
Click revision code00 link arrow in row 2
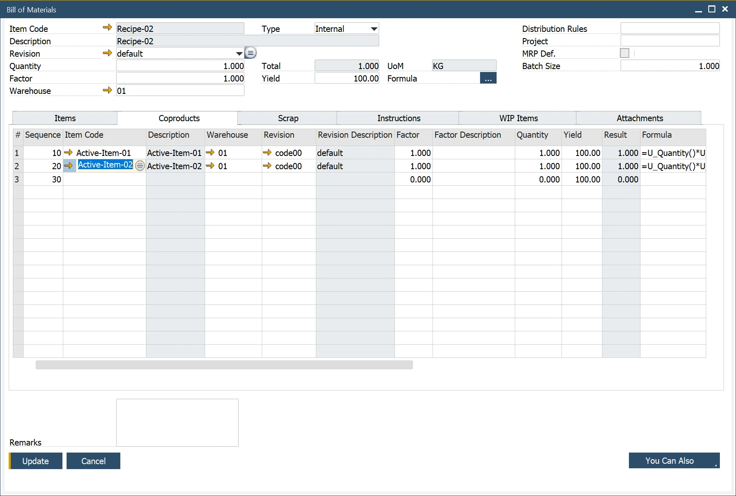tap(266, 166)
